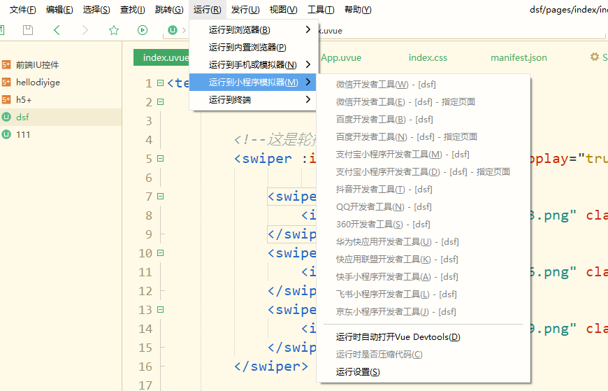Expand 运行到浏览器 submenu arrow
This screenshot has height=391, width=608.
click(x=308, y=29)
